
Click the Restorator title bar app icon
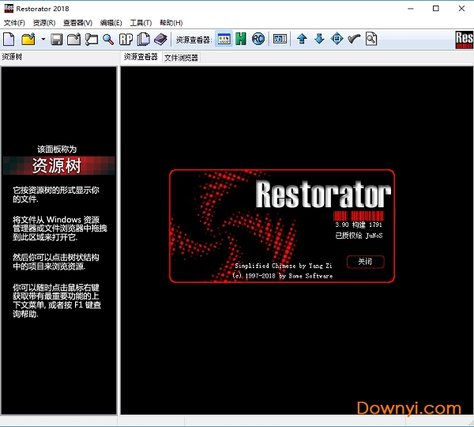coord(9,8)
